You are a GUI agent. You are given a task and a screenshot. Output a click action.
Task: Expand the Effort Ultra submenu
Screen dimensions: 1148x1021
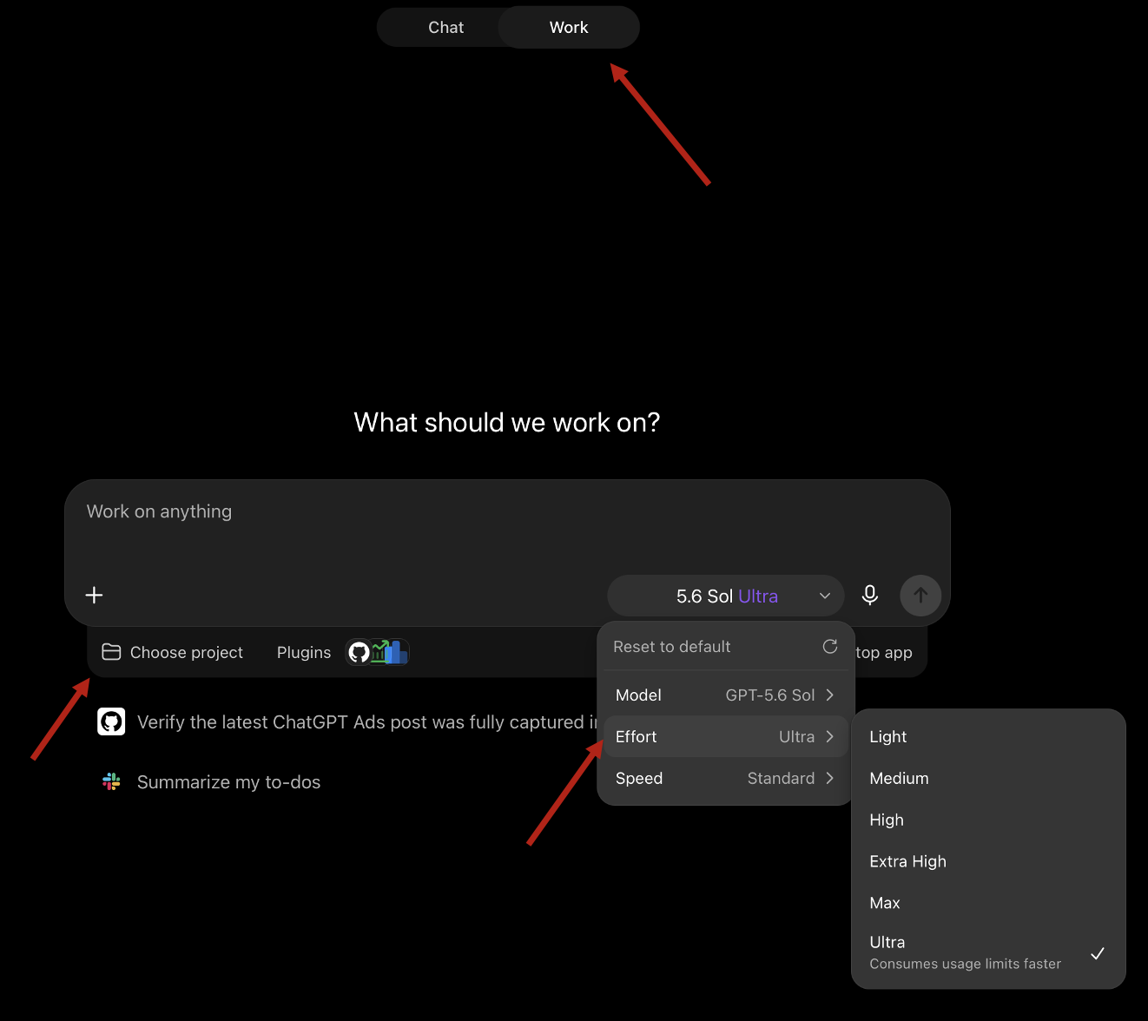tap(725, 737)
